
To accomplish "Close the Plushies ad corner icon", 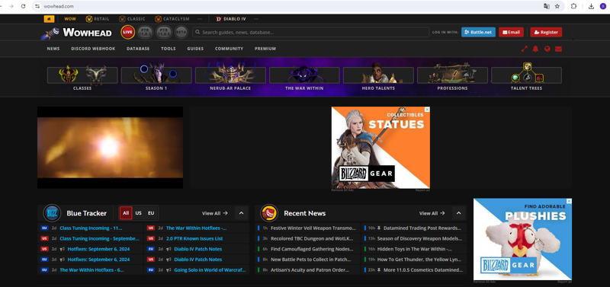I will [x=569, y=201].
